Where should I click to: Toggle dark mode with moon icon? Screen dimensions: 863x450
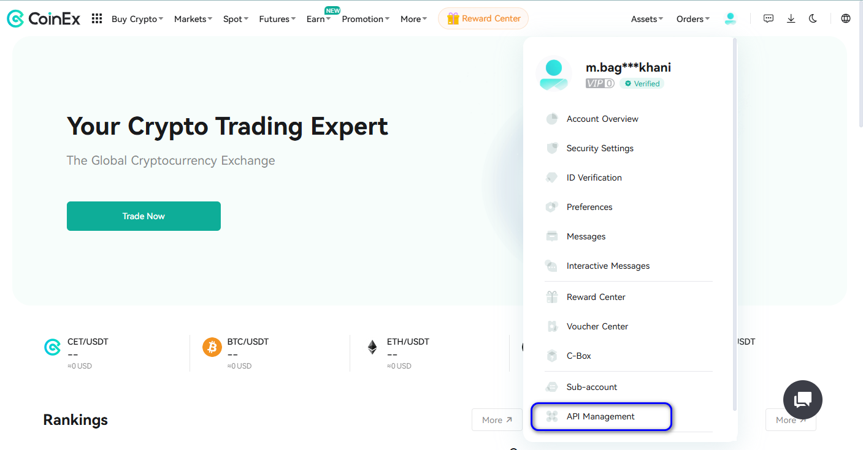tap(813, 19)
